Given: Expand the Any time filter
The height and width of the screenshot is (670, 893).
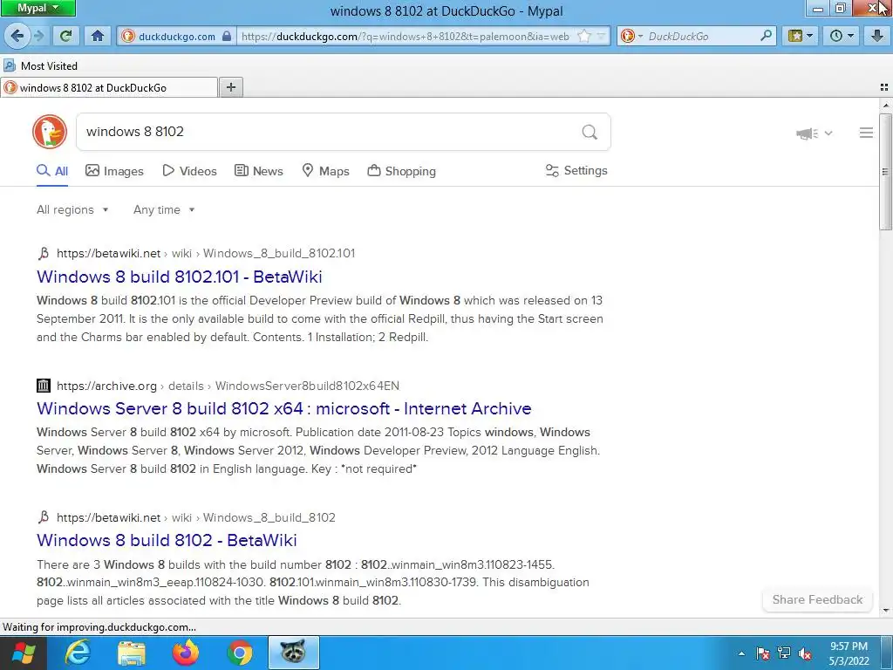Looking at the screenshot, I should [x=164, y=209].
